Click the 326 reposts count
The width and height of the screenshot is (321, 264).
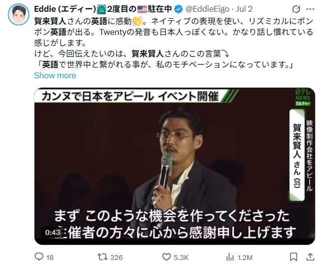(x=116, y=258)
